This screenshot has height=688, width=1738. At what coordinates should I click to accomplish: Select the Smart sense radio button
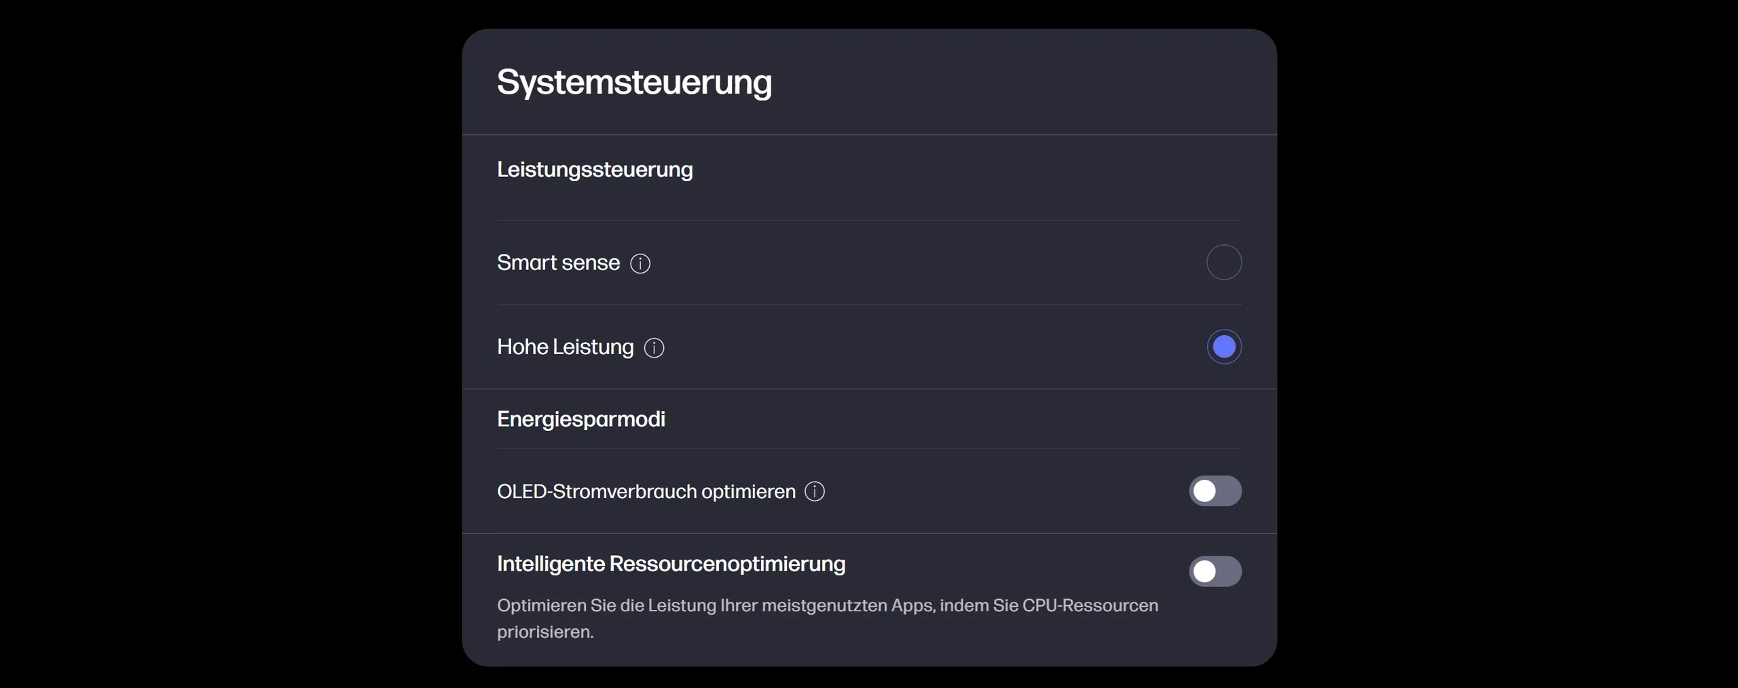point(1224,263)
